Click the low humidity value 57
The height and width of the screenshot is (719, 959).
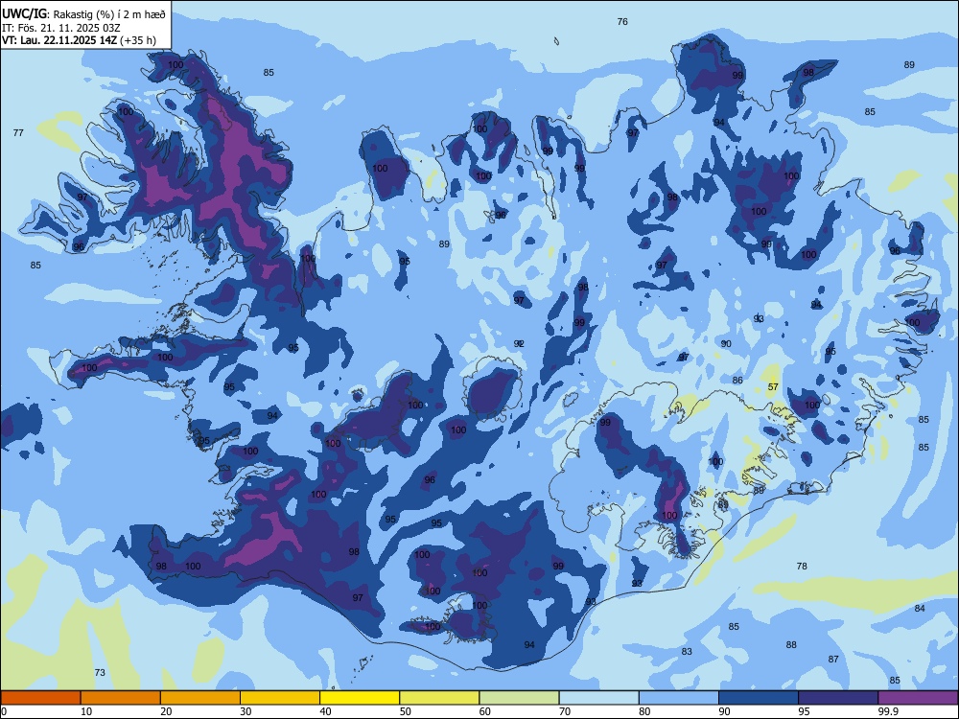click(x=773, y=387)
